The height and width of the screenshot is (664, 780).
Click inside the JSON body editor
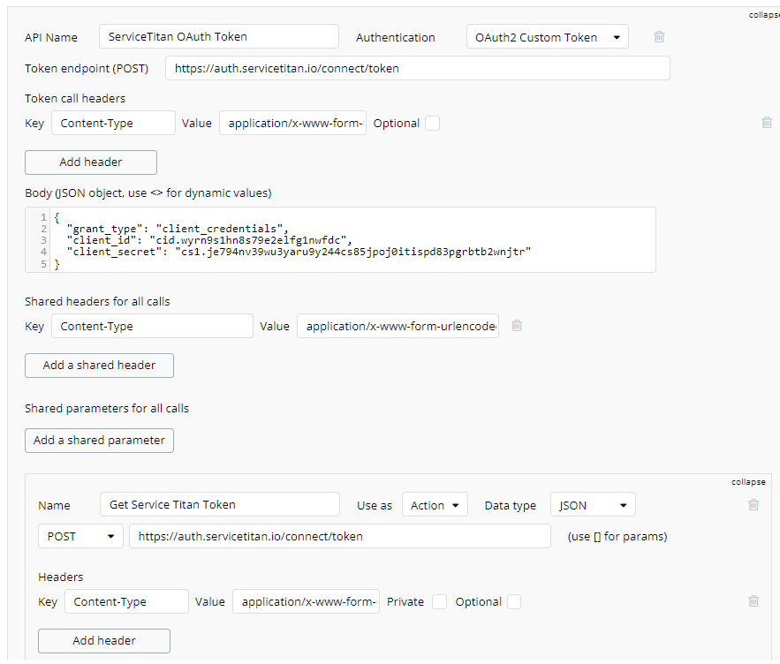pos(340,240)
